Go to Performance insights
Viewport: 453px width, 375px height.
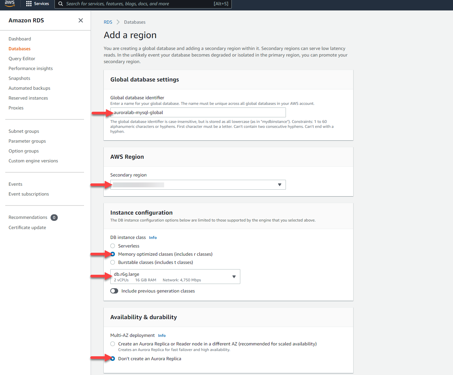point(31,68)
